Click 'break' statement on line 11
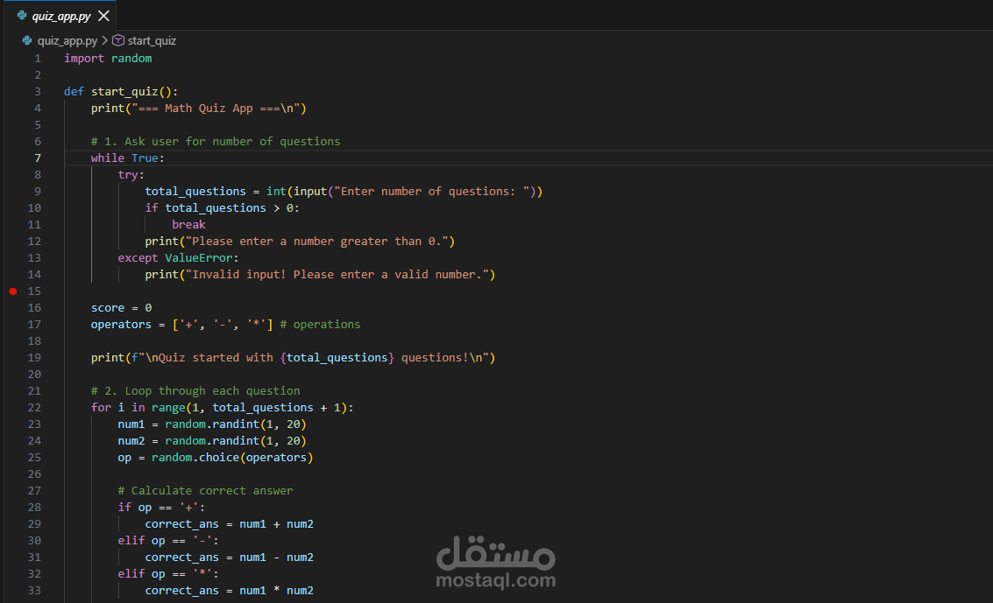 click(188, 224)
